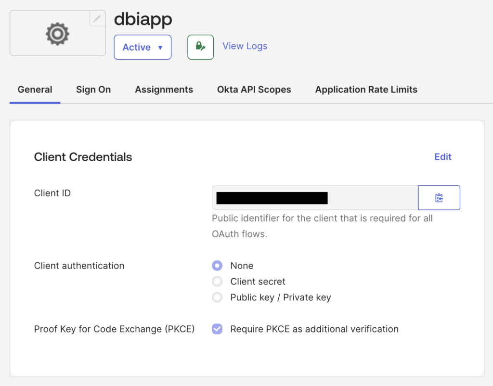Click the Client ID field

pyautogui.click(x=315, y=197)
